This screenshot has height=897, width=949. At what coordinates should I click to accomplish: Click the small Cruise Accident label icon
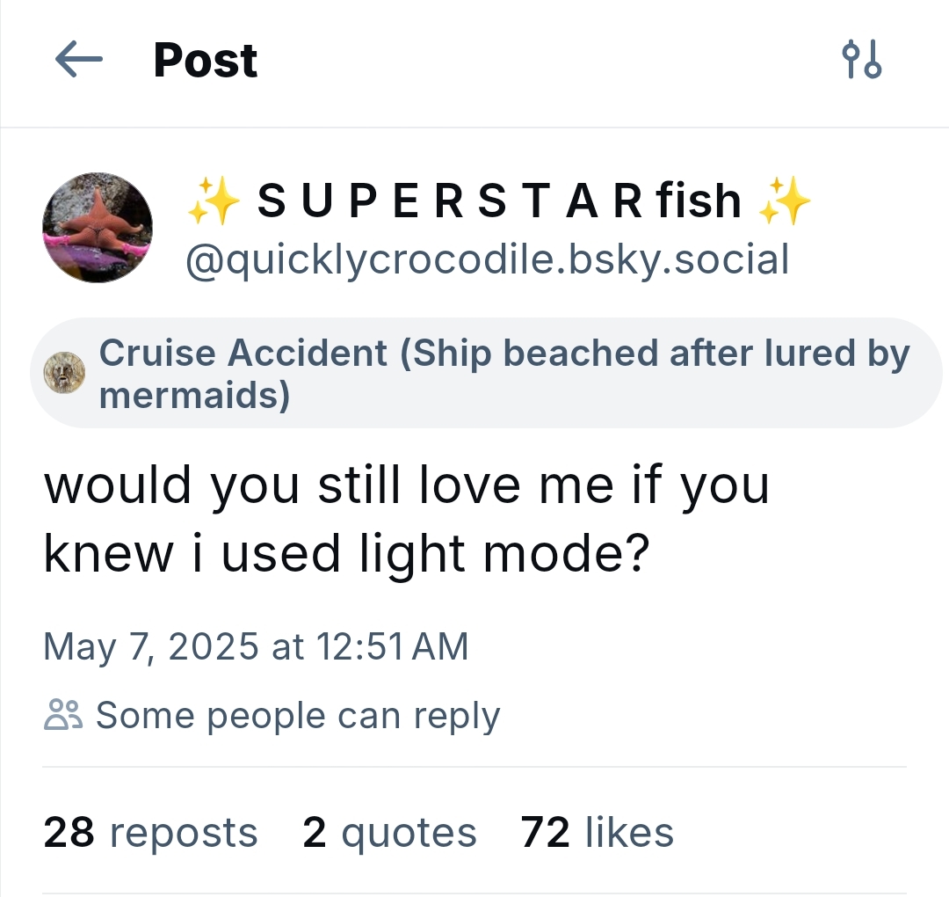[64, 373]
